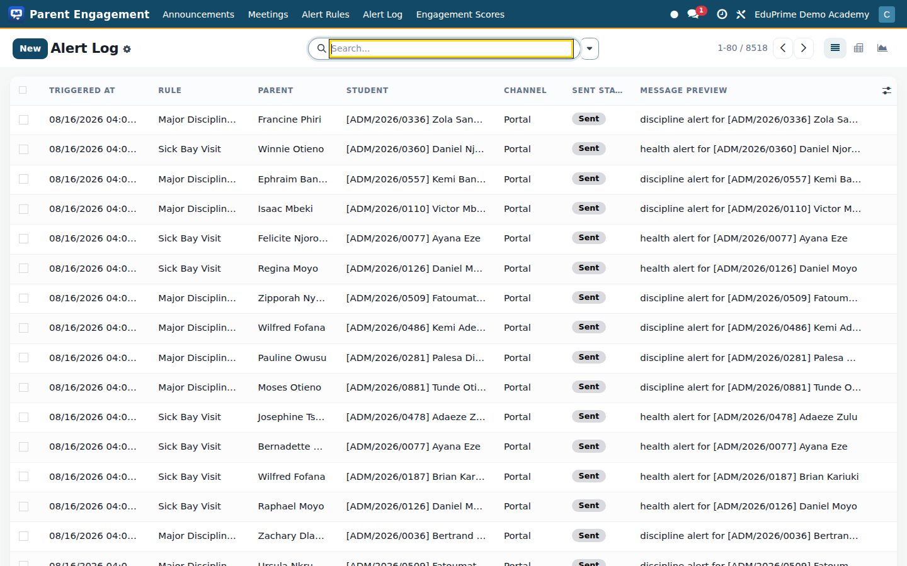Open the activities clock icon
This screenshot has height=566, width=907.
[x=722, y=14]
